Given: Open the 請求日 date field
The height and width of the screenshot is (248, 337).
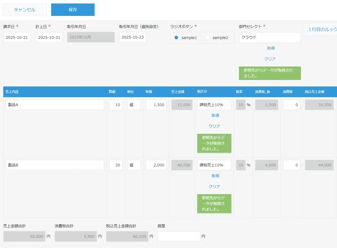Looking at the screenshot, I should coord(17,37).
